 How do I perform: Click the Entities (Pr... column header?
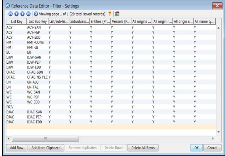coord(100,21)
